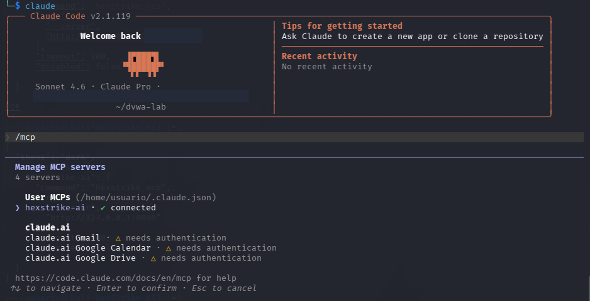Click the 'Welcome back' greeting text
590x301 pixels.
[111, 36]
